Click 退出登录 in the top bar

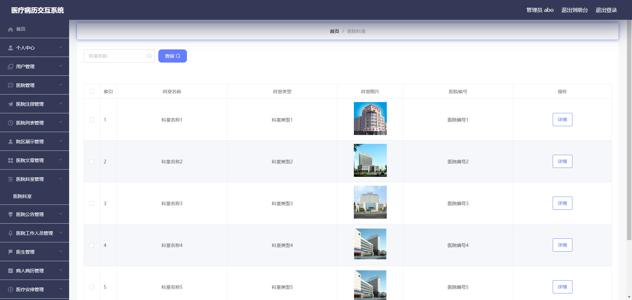(x=606, y=10)
